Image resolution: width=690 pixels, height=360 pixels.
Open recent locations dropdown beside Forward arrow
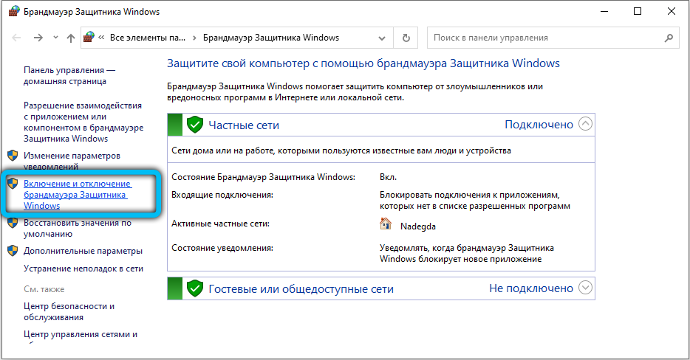pyautogui.click(x=54, y=38)
